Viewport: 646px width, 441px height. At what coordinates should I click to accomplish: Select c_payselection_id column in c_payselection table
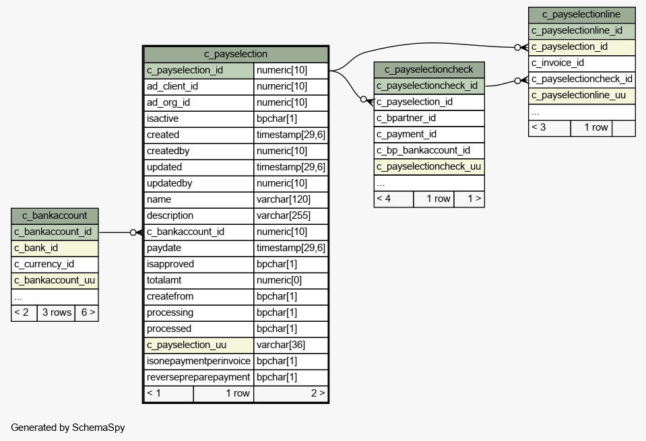click(199, 71)
